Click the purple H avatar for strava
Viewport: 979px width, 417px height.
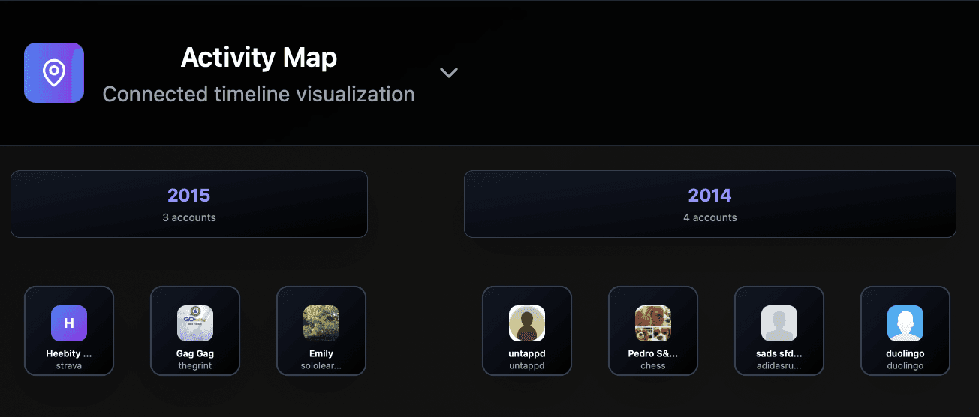69,323
